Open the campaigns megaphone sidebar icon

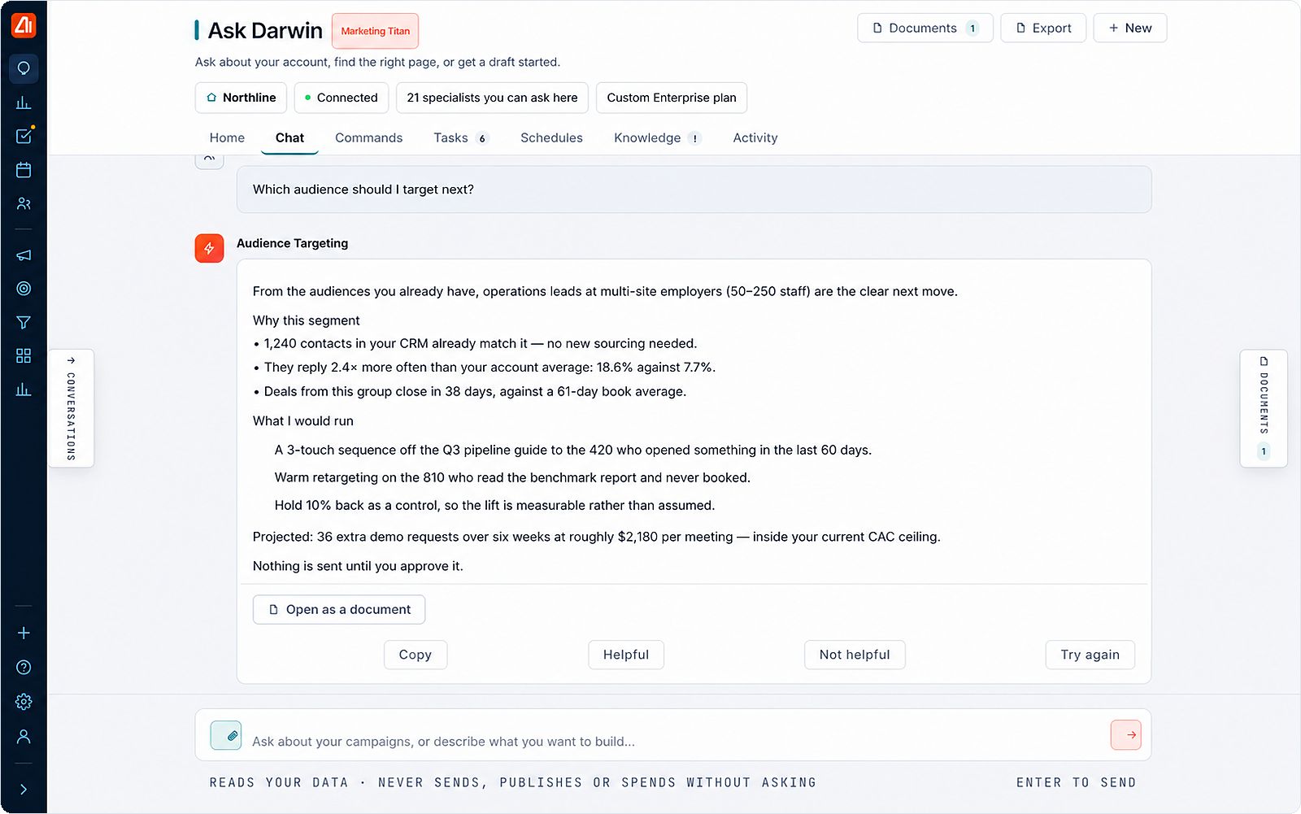coord(24,255)
